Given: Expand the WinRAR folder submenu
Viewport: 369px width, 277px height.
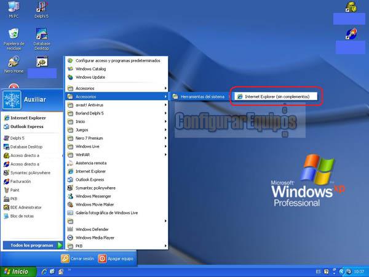Looking at the screenshot, I should coord(116,155).
